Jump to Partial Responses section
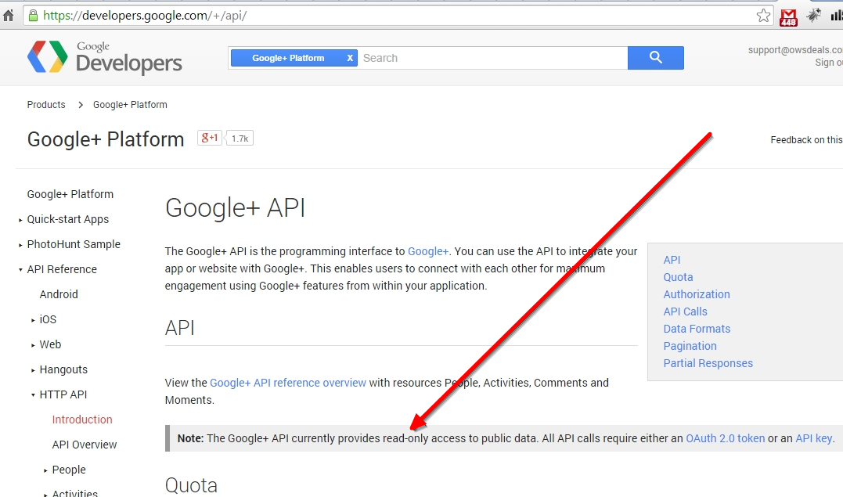Image resolution: width=843 pixels, height=497 pixels. click(x=708, y=363)
